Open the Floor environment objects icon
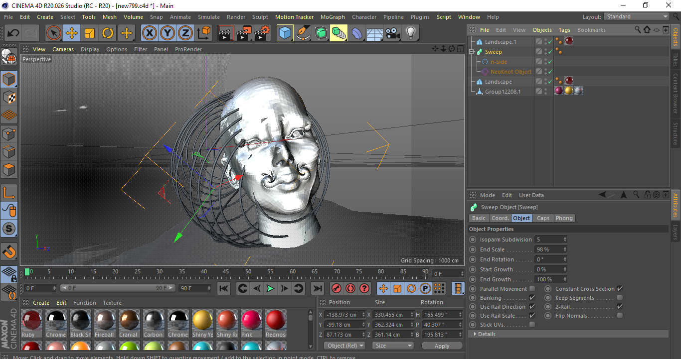Image resolution: width=681 pixels, height=359 pixels. click(375, 33)
